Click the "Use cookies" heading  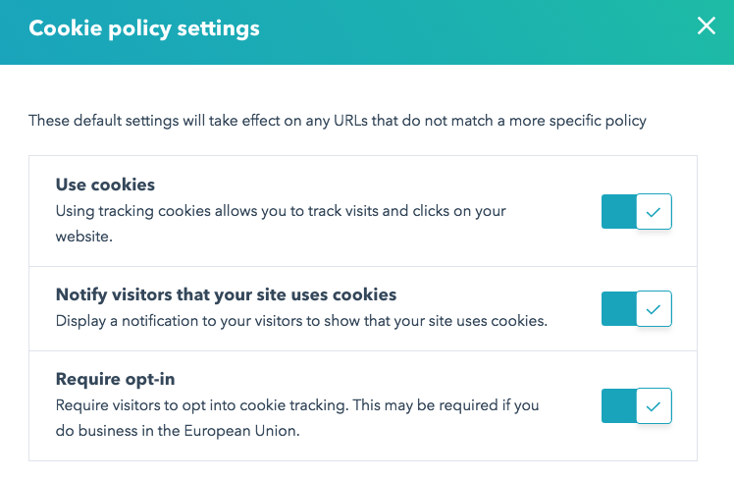click(105, 185)
